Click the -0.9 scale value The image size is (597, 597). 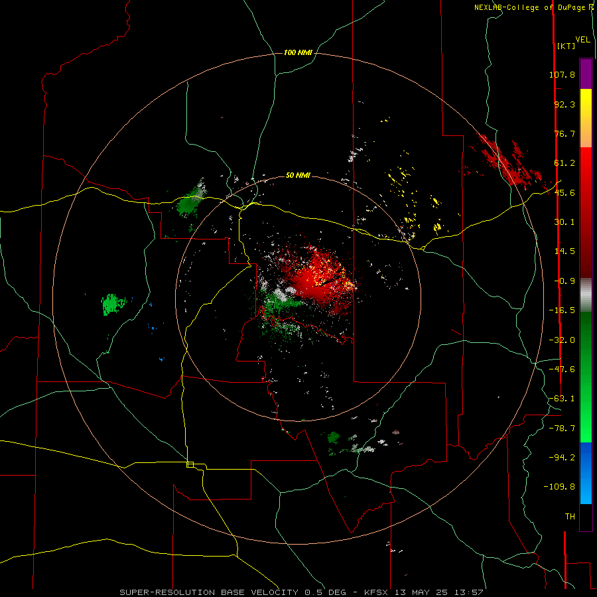pos(564,281)
